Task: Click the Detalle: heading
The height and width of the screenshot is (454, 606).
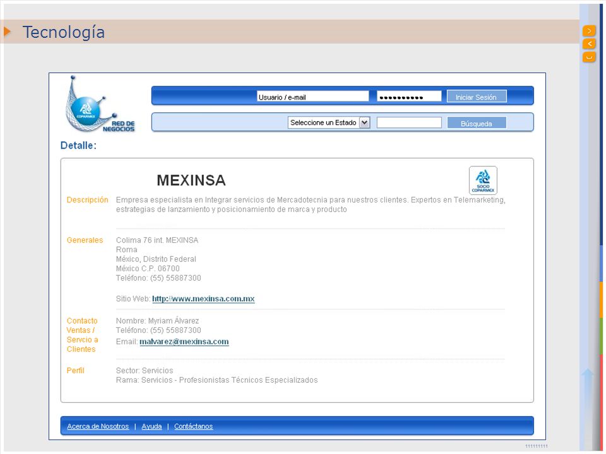Action: [78, 146]
